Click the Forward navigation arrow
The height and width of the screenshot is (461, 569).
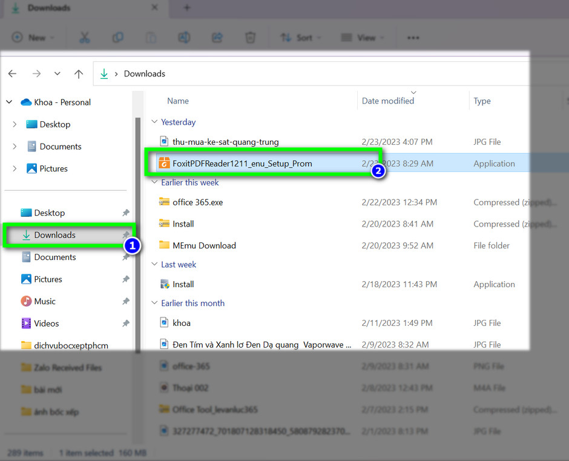coord(36,74)
